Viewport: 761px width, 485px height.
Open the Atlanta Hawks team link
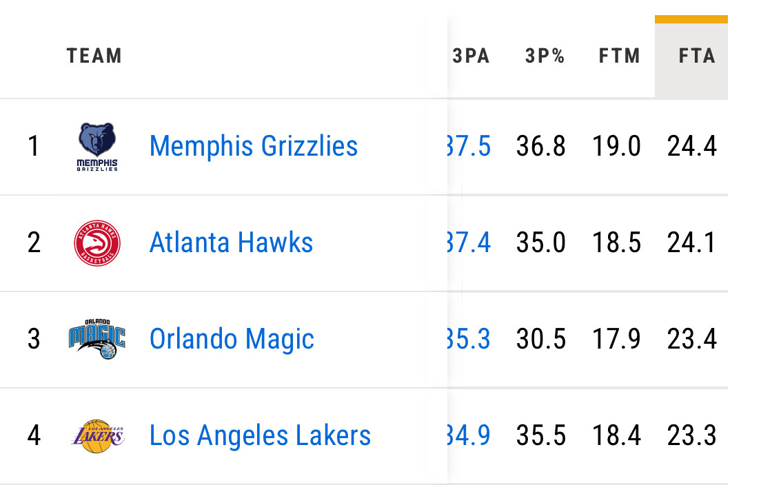click(232, 242)
